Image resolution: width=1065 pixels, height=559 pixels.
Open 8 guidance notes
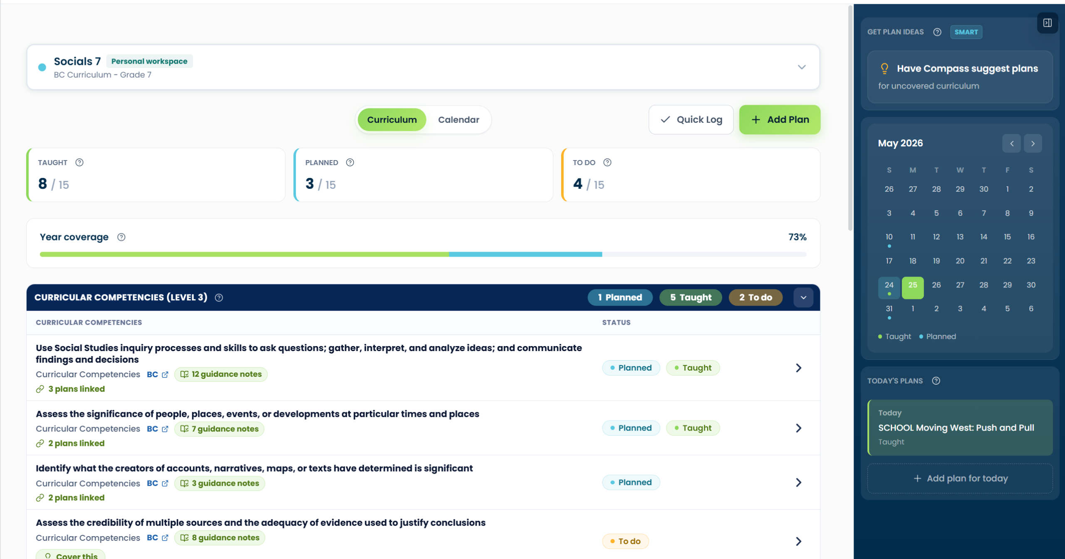[220, 538]
